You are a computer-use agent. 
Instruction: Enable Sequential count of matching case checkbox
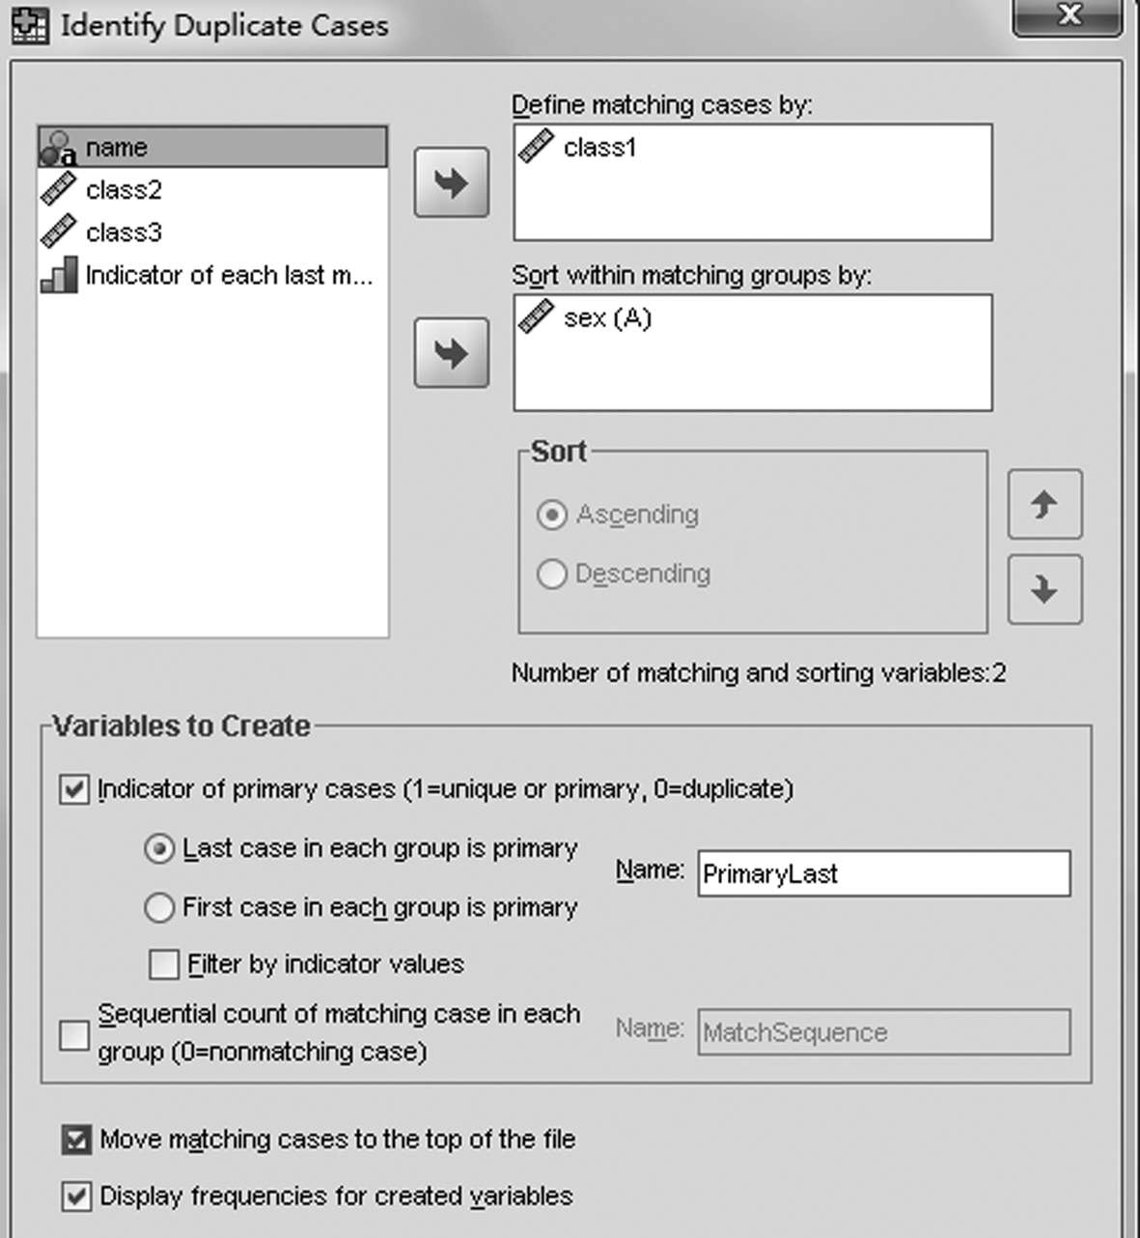pos(74,1035)
